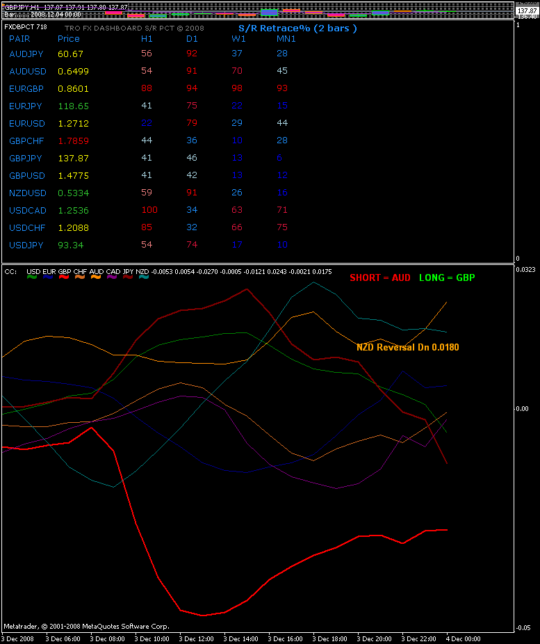This screenshot has width=540, height=644.
Task: Click the teal NZD legend swatch
Action: click(x=144, y=277)
